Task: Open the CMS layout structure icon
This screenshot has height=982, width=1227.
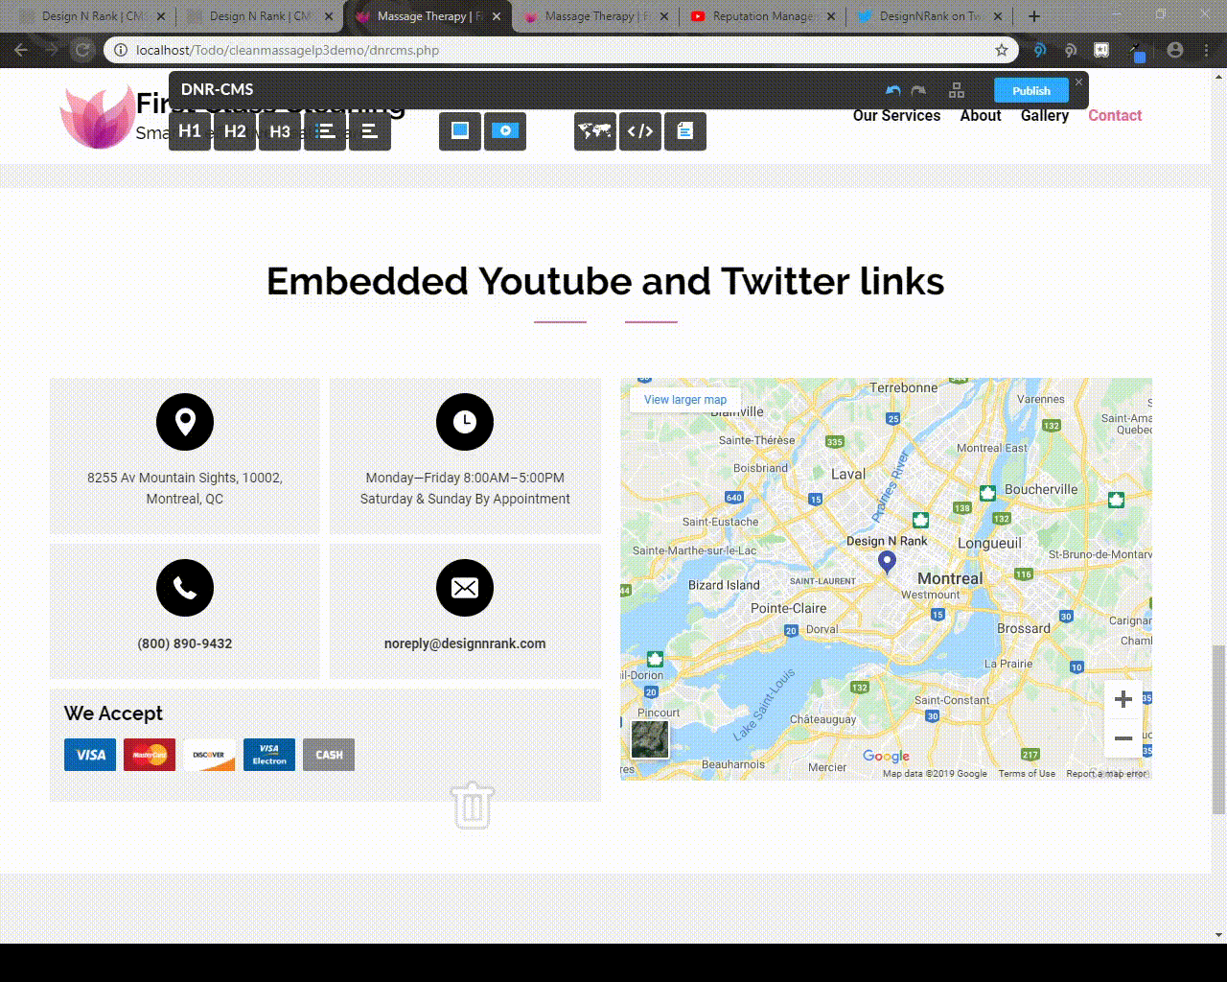Action: [x=957, y=90]
